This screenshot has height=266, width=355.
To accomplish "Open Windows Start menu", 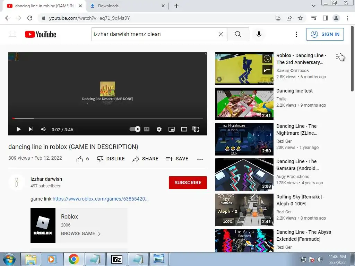I will [9, 259].
